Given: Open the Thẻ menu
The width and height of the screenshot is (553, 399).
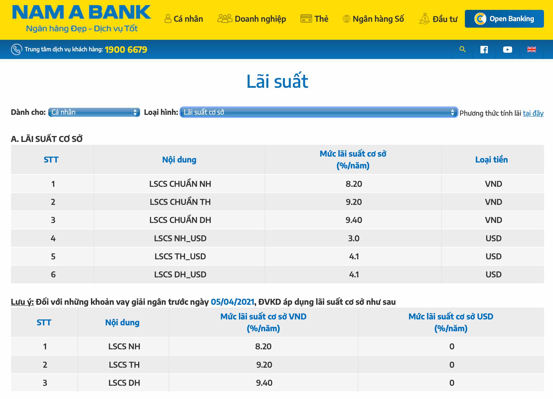Looking at the screenshot, I should tap(314, 19).
